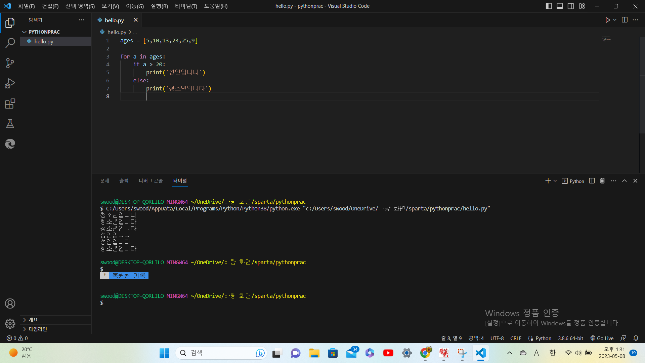Close the hello.py editor tab
This screenshot has width=645, height=363.
click(x=135, y=20)
